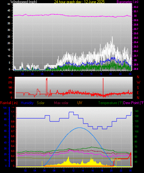This screenshot has height=173, width=144.
Task: Click barometer axis value "30.2"
Action: [136, 7]
